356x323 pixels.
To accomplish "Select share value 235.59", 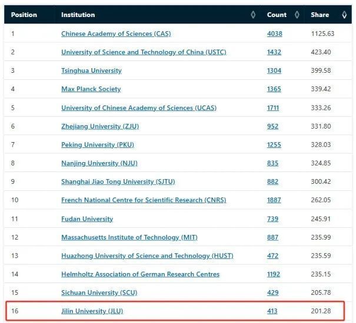I will tap(321, 255).
